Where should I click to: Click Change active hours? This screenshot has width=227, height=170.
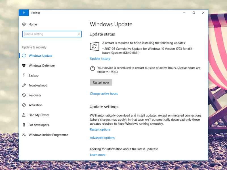104,93
